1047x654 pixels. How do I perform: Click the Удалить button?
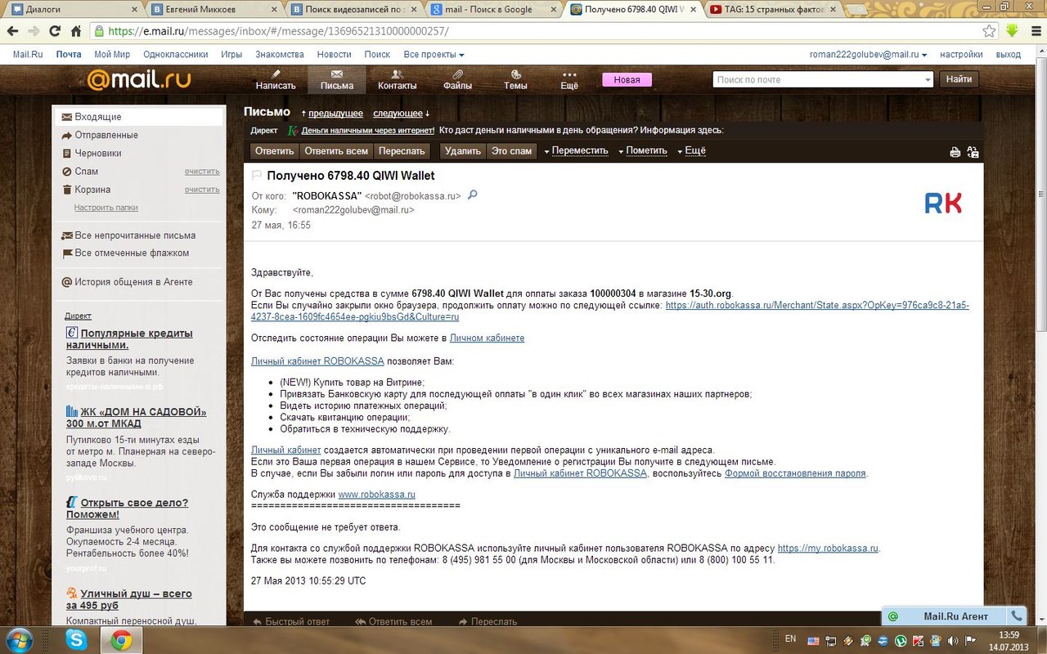(463, 151)
